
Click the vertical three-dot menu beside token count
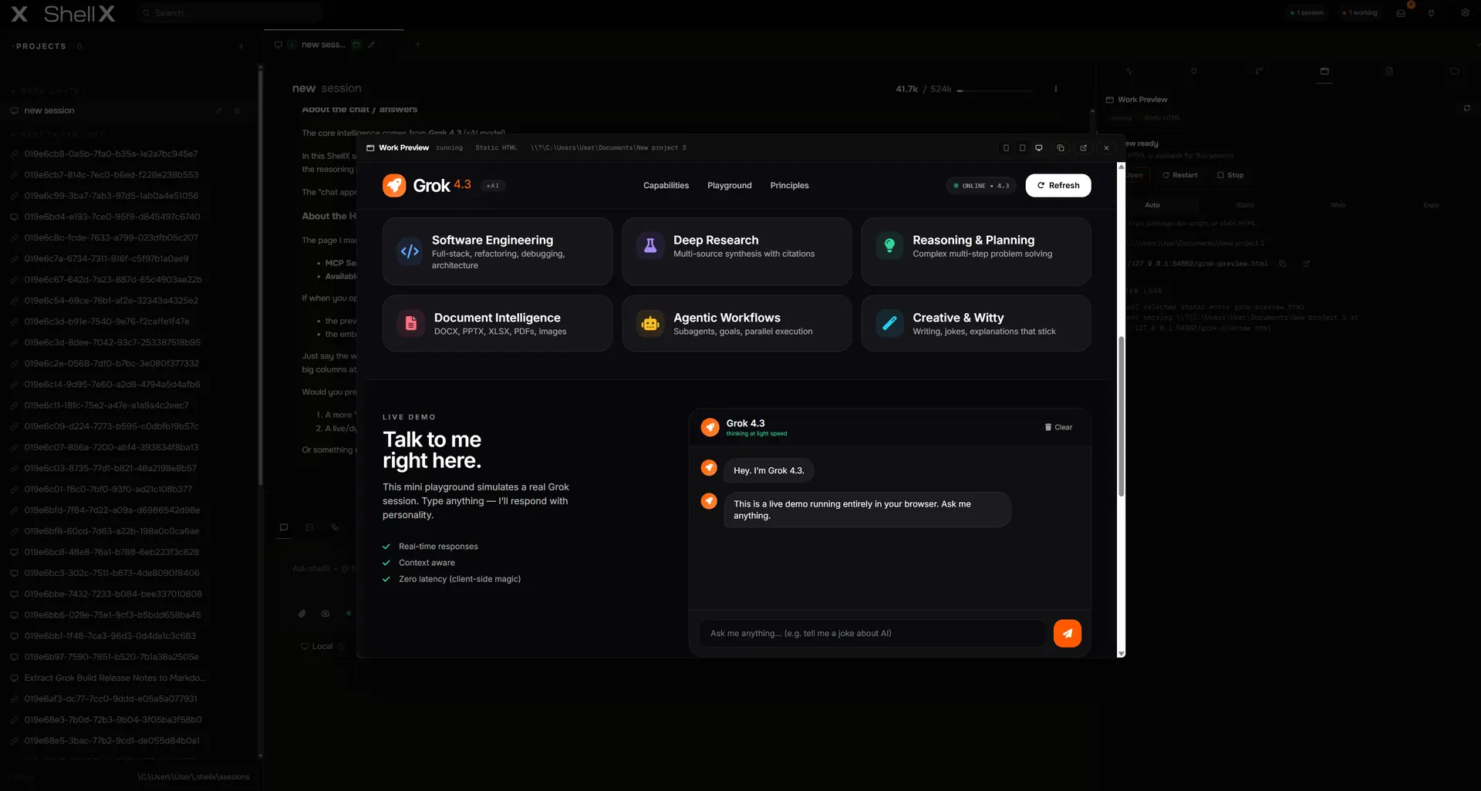[x=1055, y=89]
